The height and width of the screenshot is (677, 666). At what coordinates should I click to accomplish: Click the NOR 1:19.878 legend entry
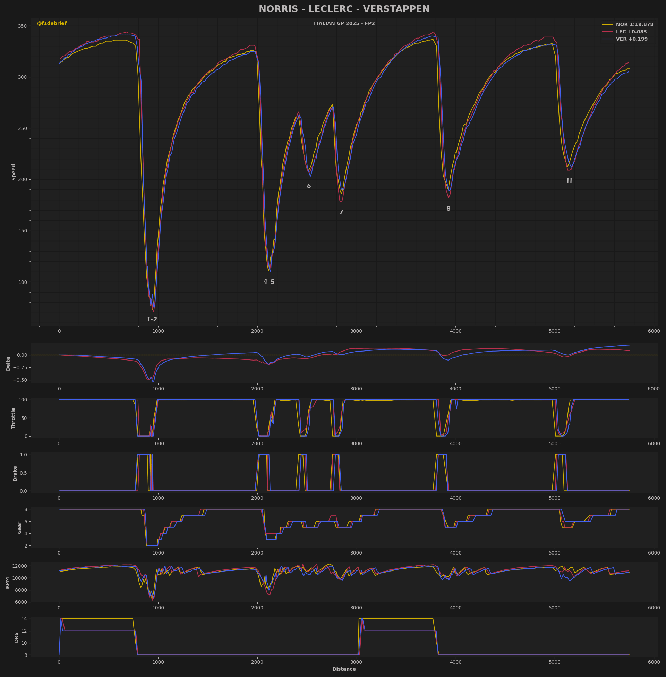click(634, 25)
